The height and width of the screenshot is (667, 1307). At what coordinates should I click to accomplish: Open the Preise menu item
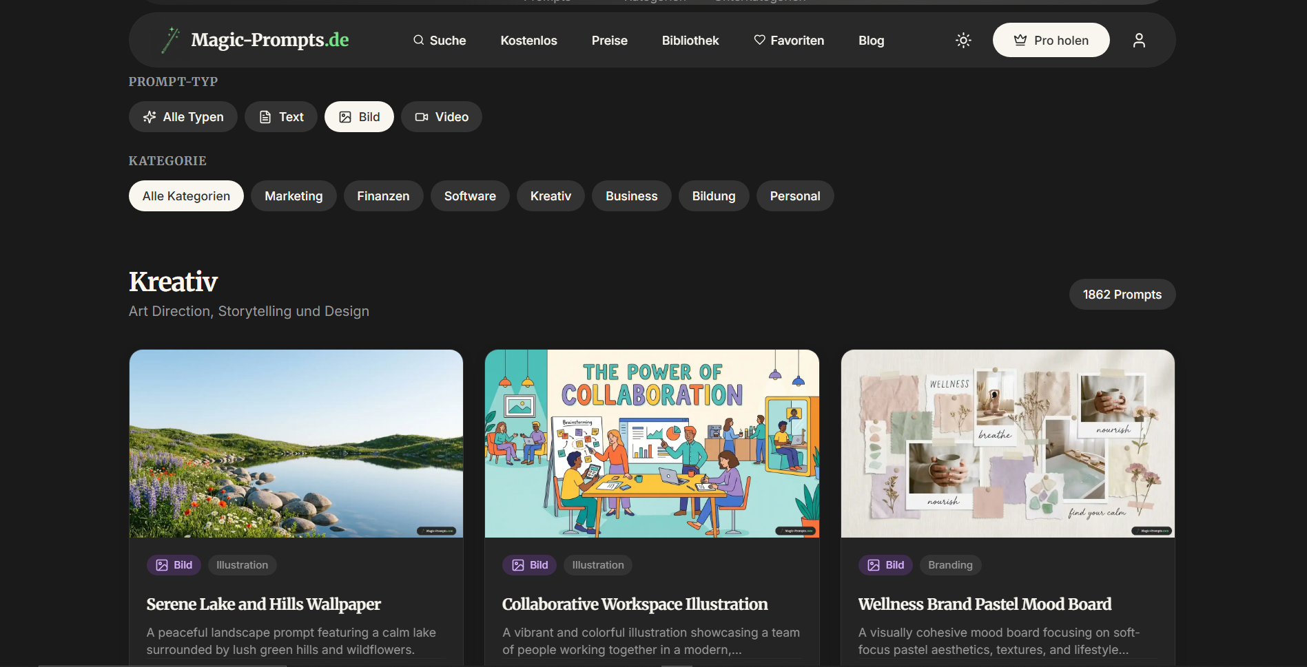609,41
